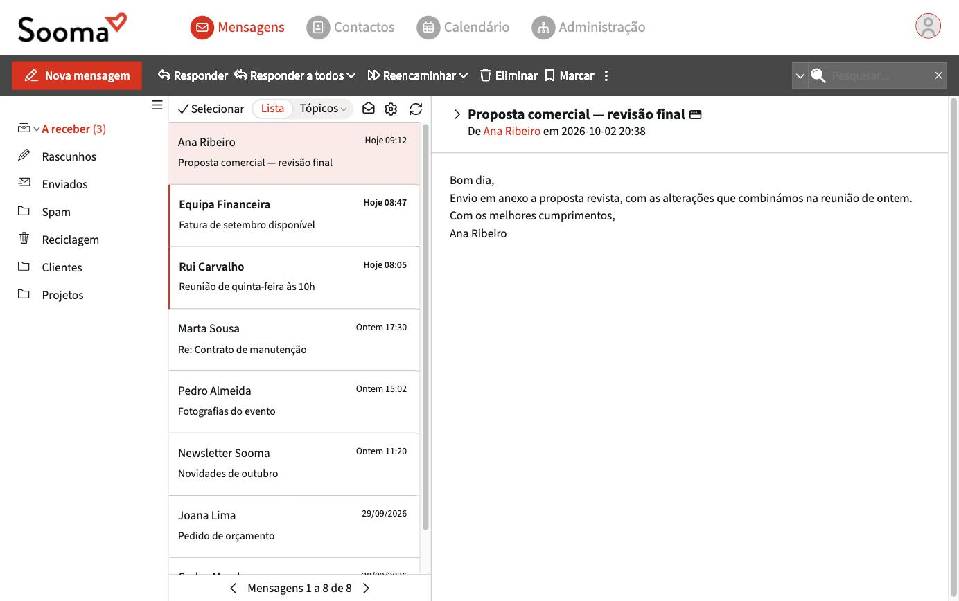
Task: Click the Sooma logo
Action: (x=72, y=28)
